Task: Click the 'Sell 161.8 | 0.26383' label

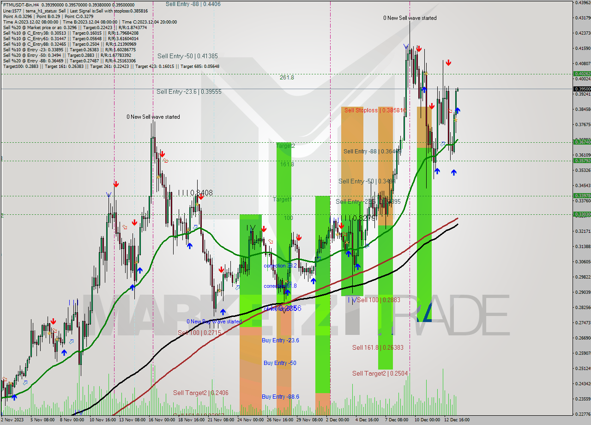Action: pyautogui.click(x=378, y=347)
